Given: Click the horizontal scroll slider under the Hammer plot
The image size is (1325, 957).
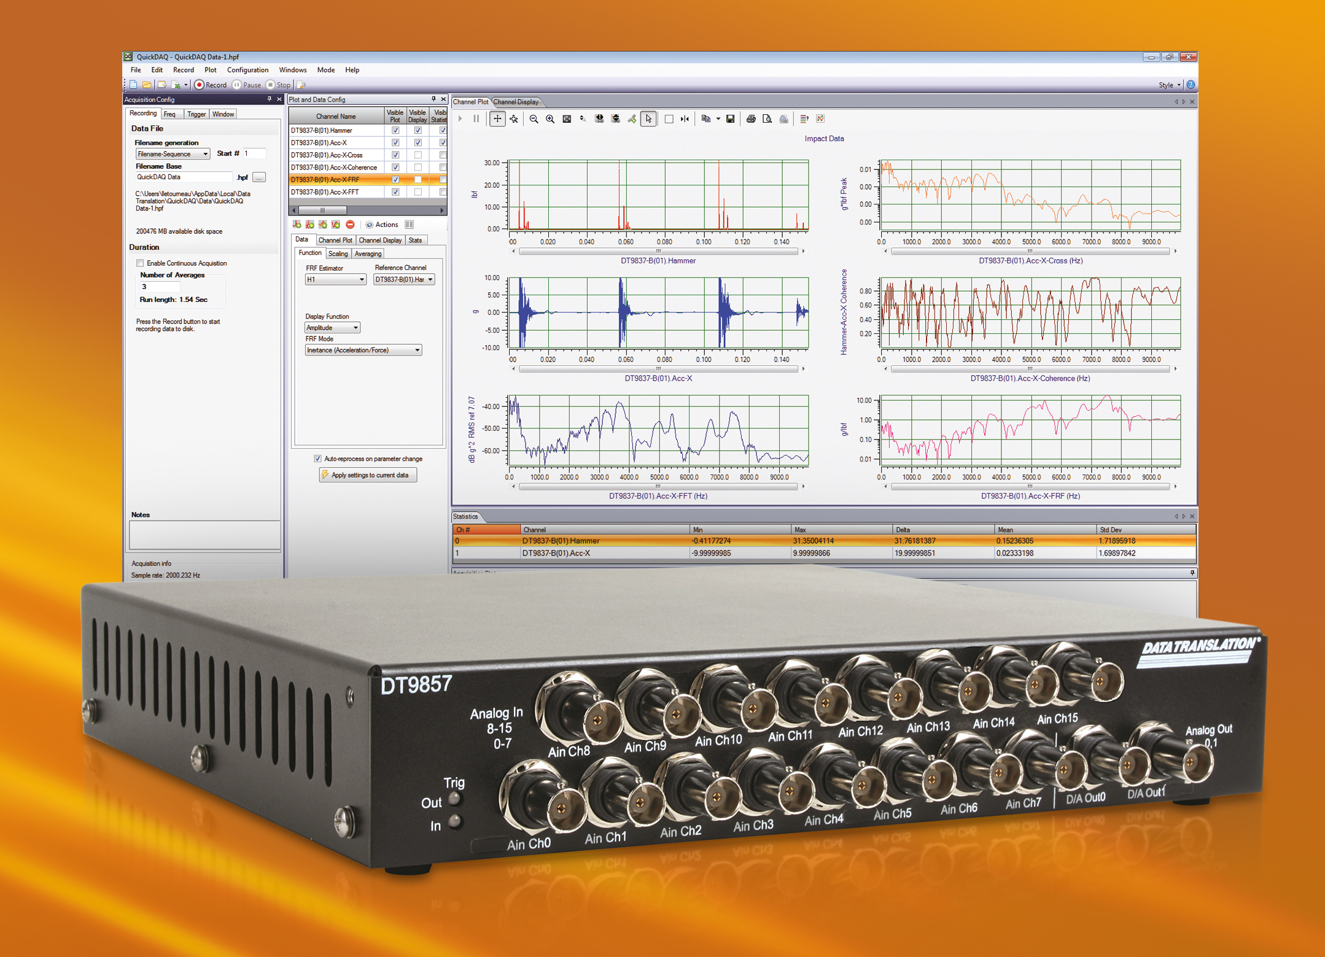Looking at the screenshot, I should tap(658, 250).
